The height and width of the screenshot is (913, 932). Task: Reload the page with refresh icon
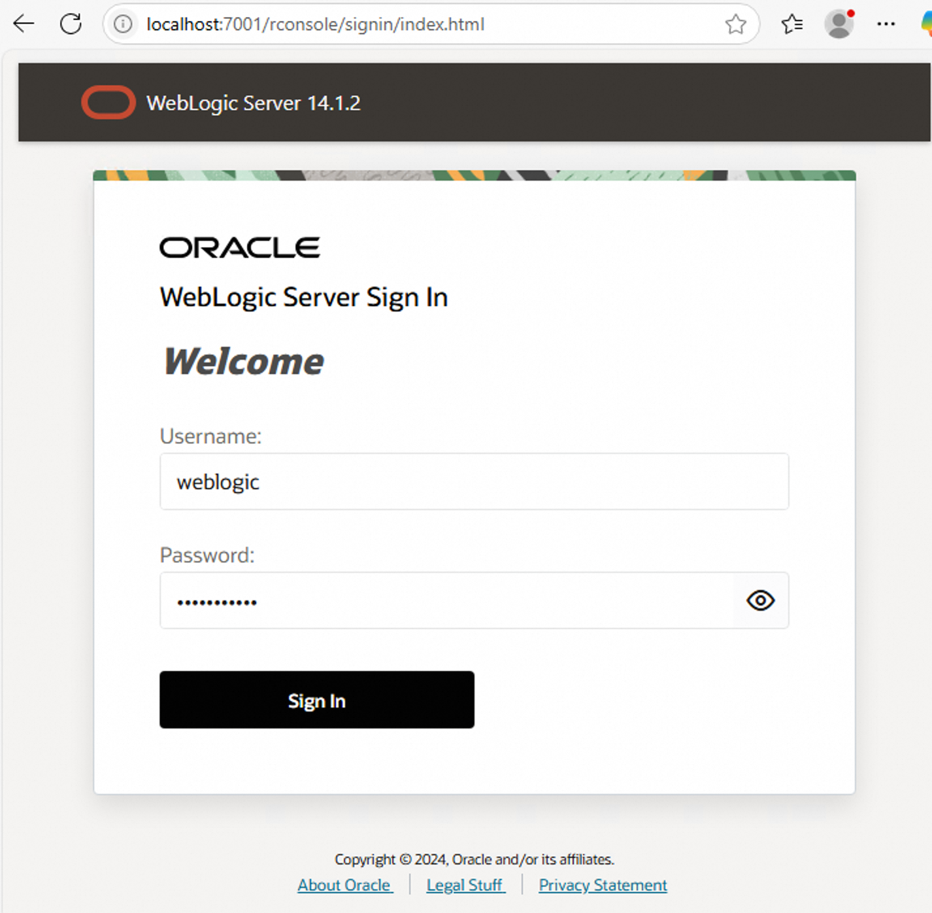(71, 24)
